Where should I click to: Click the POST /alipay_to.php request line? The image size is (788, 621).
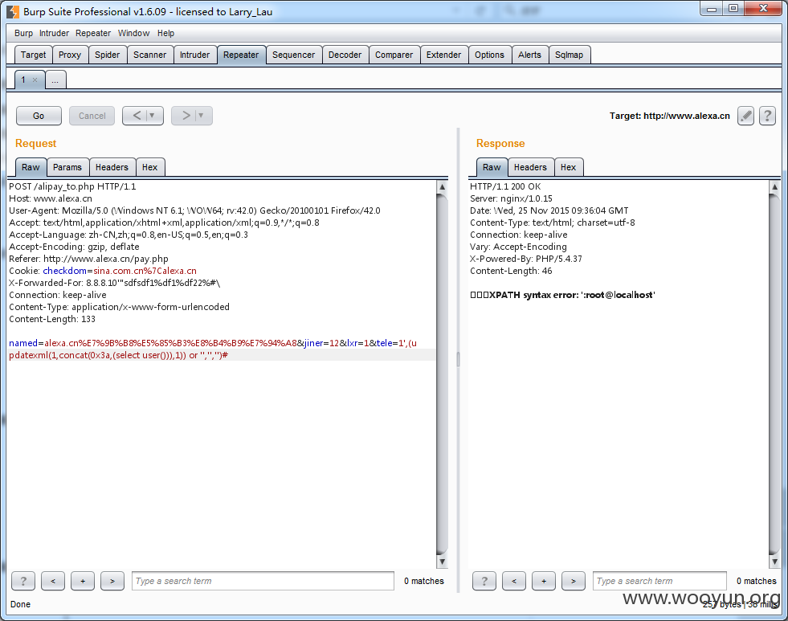[x=72, y=186]
